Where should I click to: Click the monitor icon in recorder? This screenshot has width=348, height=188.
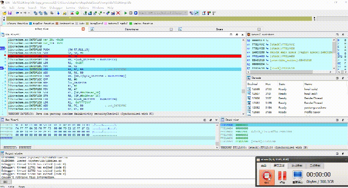(x=298, y=175)
